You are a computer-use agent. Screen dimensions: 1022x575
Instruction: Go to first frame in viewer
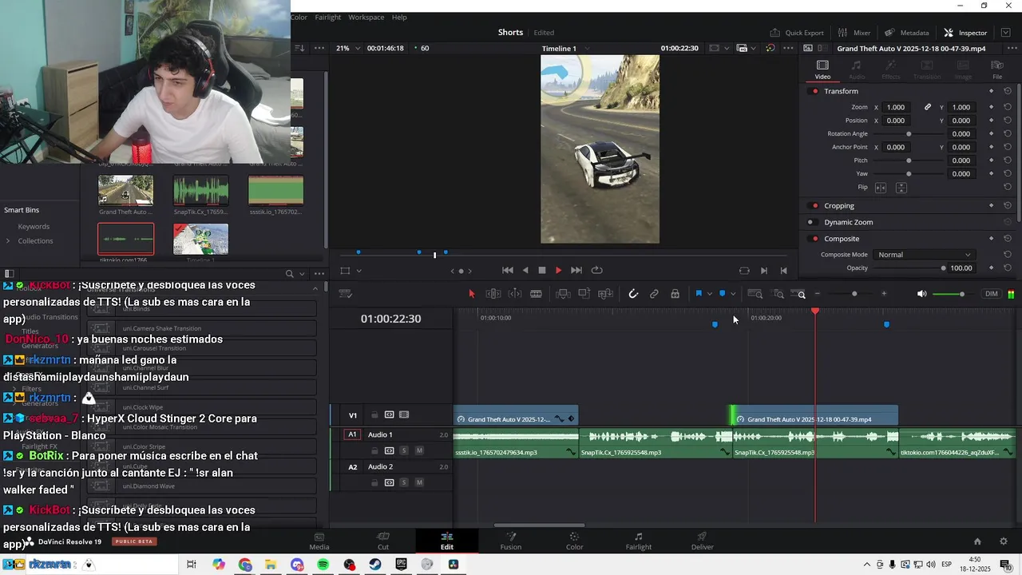click(x=507, y=270)
